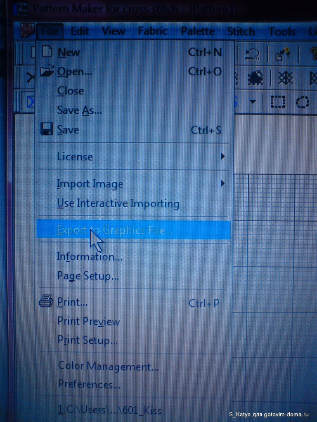Open Color Management...
317x422 pixels.
(134, 366)
